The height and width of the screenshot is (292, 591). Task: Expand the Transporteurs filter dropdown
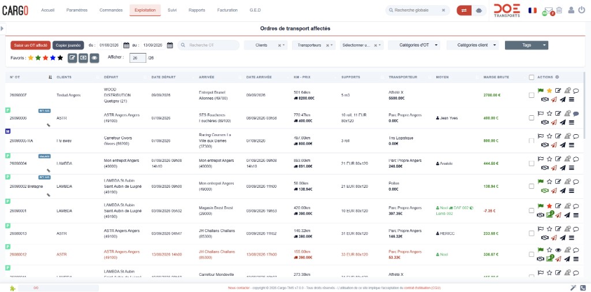(x=332, y=45)
